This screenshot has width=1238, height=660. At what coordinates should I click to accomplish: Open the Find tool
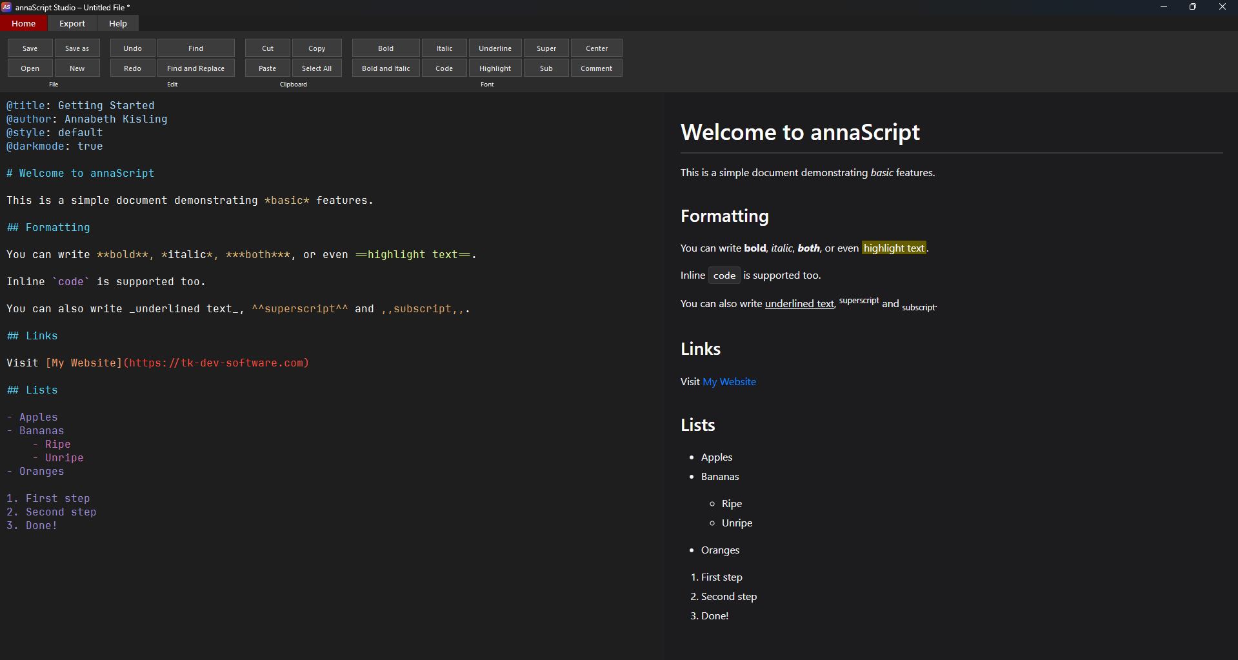196,48
